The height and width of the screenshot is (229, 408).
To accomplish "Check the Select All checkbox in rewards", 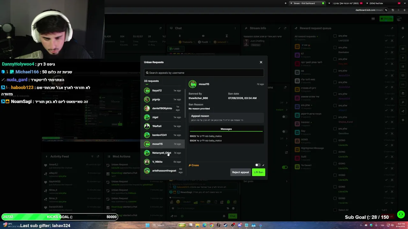I will coord(335,210).
